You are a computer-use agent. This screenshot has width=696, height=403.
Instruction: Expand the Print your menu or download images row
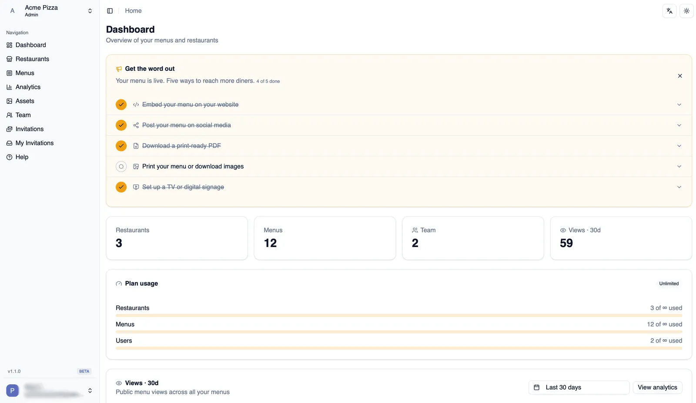(679, 167)
